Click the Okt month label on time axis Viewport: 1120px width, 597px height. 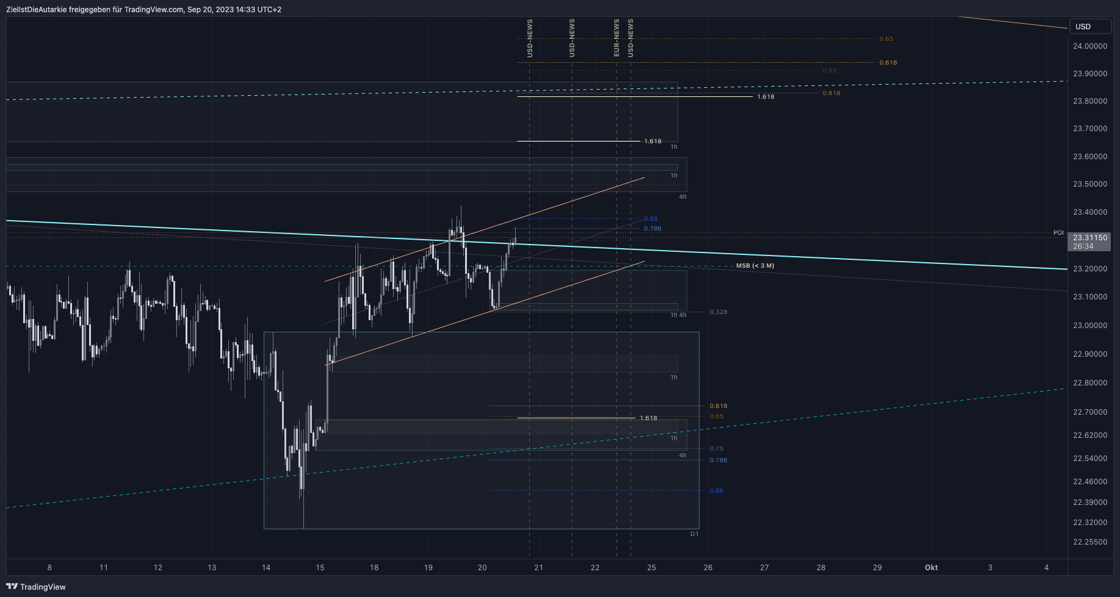click(931, 568)
